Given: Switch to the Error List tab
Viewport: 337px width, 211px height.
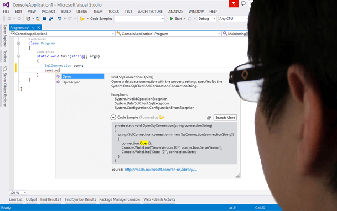Looking at the screenshot, I should pos(15,199).
